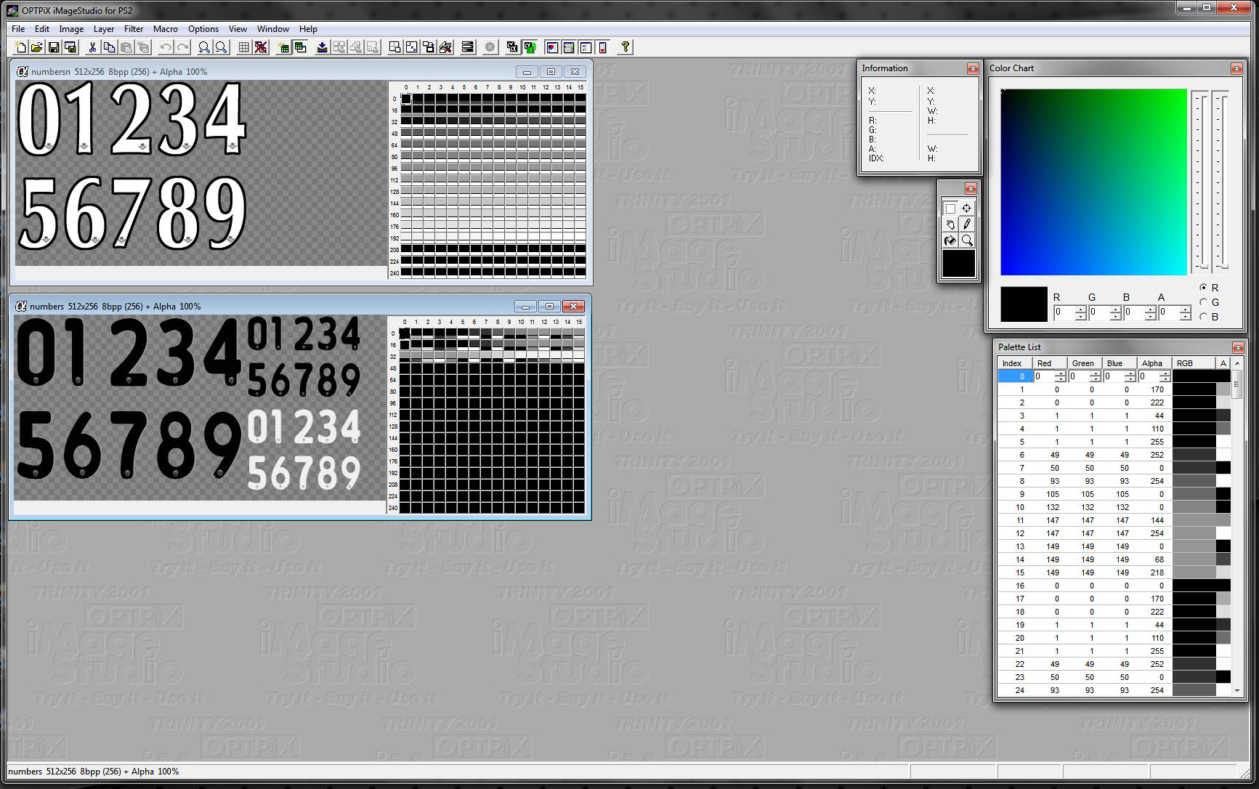Click the Red column header in Palette List
Viewport: 1259px width, 789px height.
click(1050, 363)
